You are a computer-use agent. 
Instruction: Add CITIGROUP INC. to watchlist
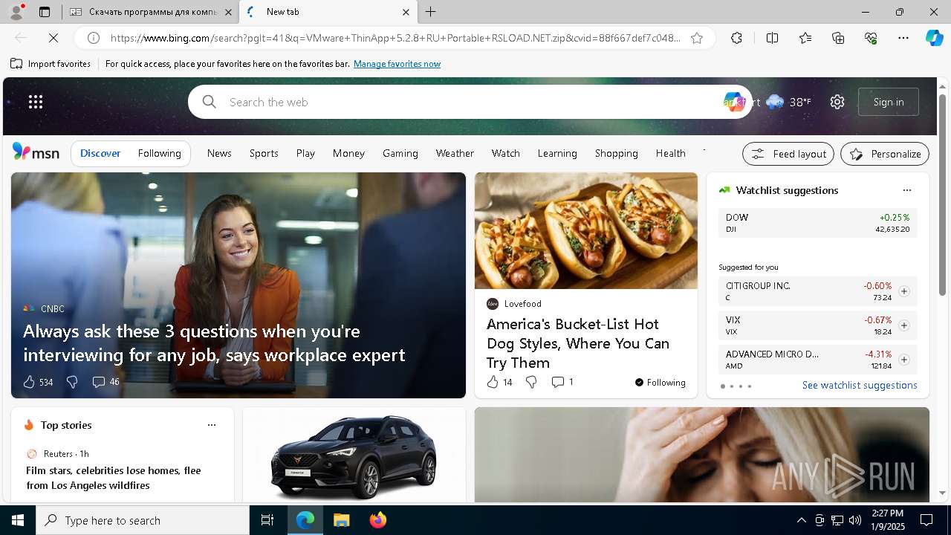pos(903,291)
